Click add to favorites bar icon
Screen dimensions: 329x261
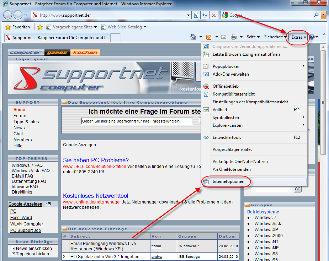40,27
